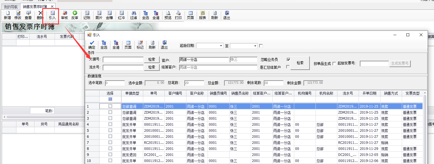Click 生成发票号 button
Screen dimensions: 434x164
click(x=400, y=64)
